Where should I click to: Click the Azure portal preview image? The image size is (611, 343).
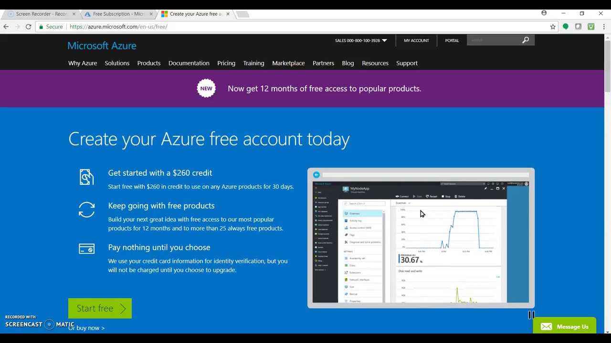[421, 238]
